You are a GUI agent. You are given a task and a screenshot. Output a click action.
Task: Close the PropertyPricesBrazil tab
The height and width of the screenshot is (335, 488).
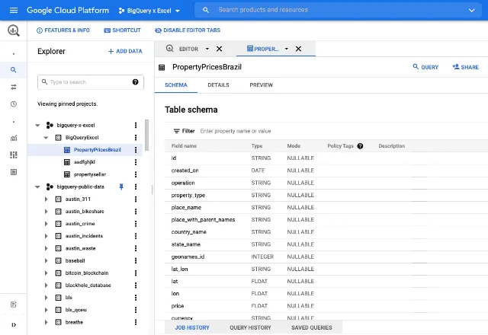pyautogui.click(x=298, y=49)
